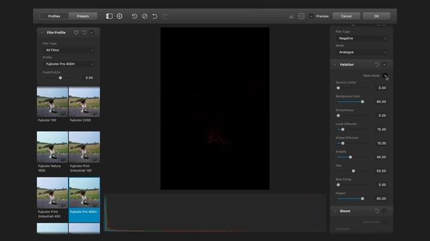Open the All Films film type dropdown
The image size is (430, 241).
tap(69, 50)
